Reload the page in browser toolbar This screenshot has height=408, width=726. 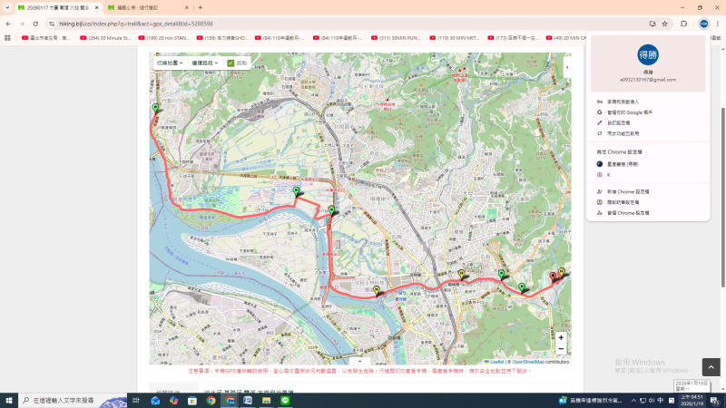click(x=35, y=24)
